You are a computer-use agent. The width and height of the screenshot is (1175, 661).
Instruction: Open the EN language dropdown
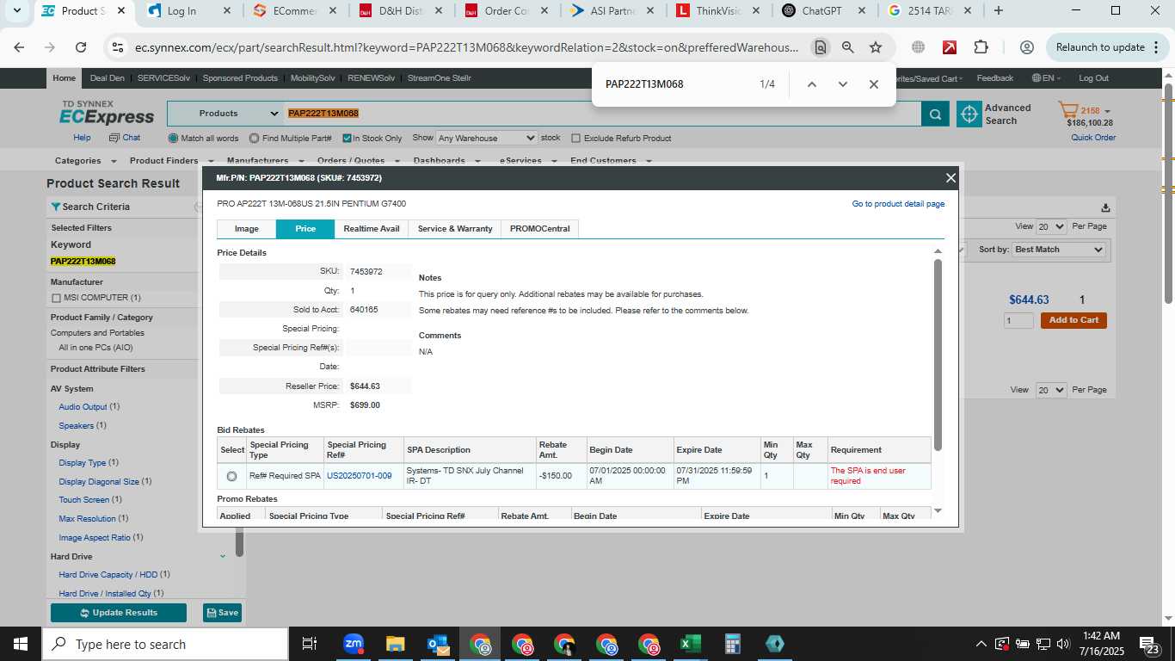(1047, 78)
